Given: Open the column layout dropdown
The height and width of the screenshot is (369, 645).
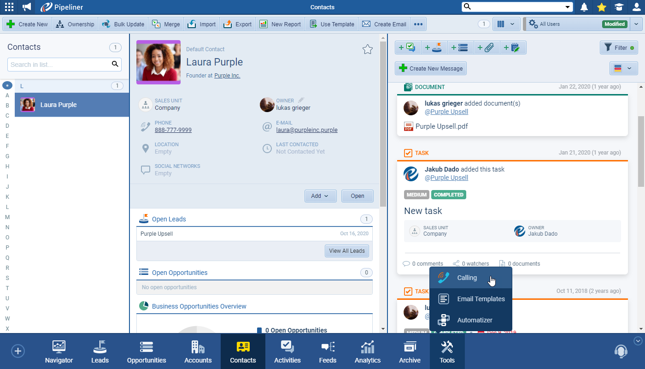Looking at the screenshot, I should [506, 24].
